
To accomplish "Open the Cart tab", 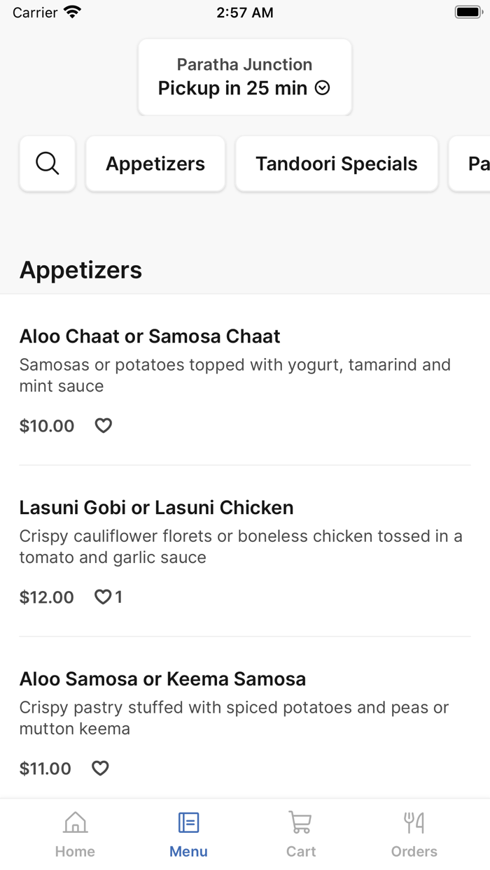I will coord(301,834).
